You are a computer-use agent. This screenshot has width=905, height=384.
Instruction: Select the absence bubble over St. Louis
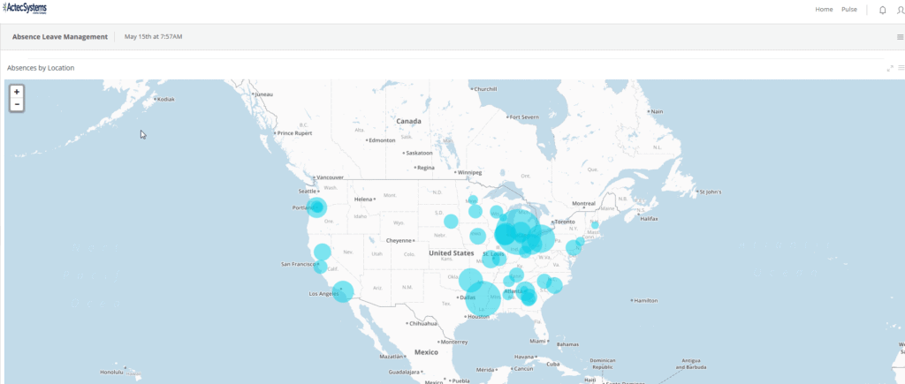491,259
